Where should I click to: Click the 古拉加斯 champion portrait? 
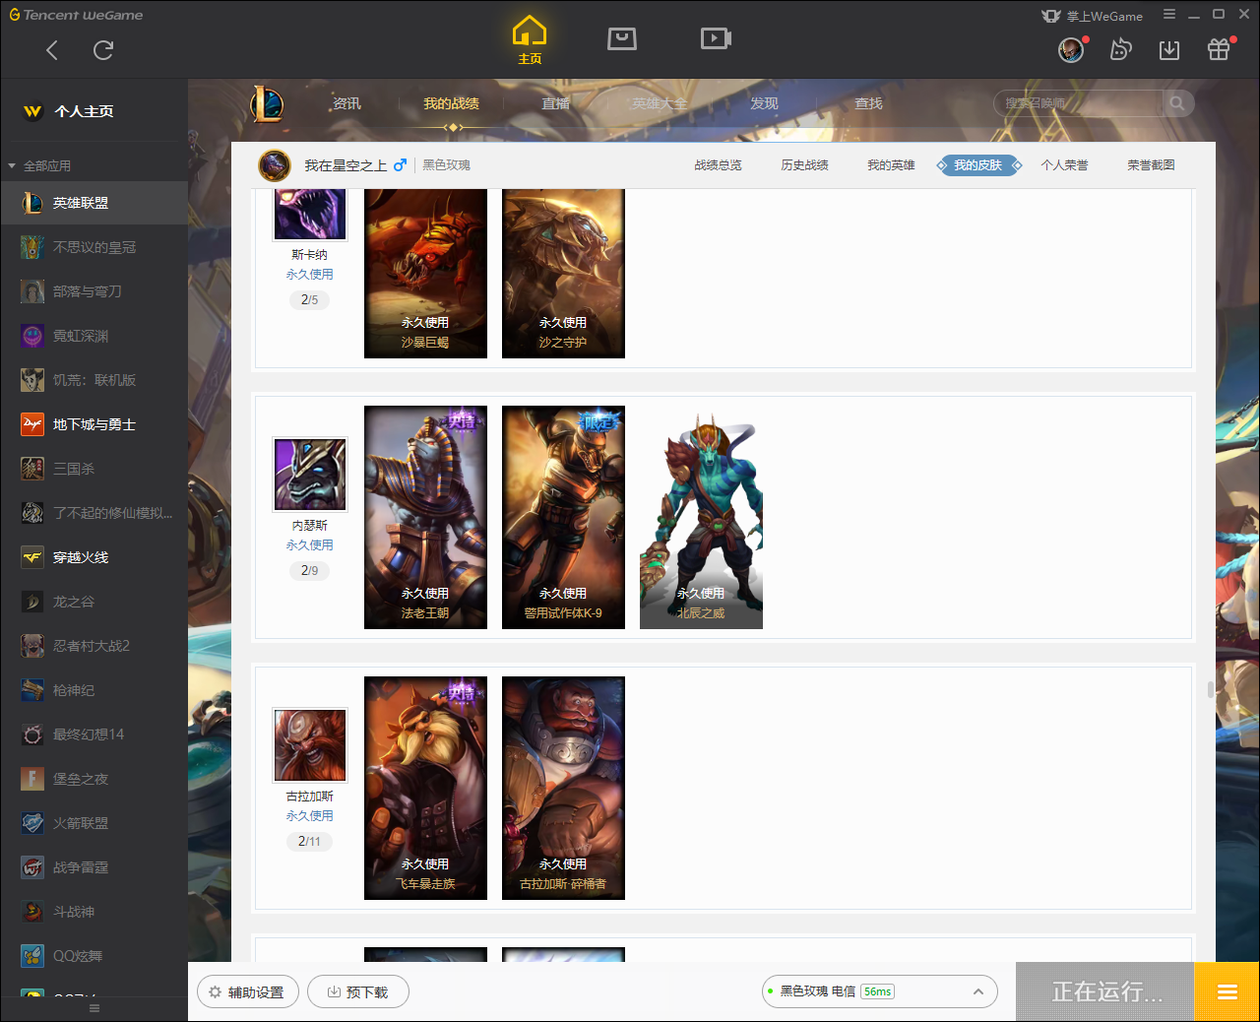click(310, 745)
